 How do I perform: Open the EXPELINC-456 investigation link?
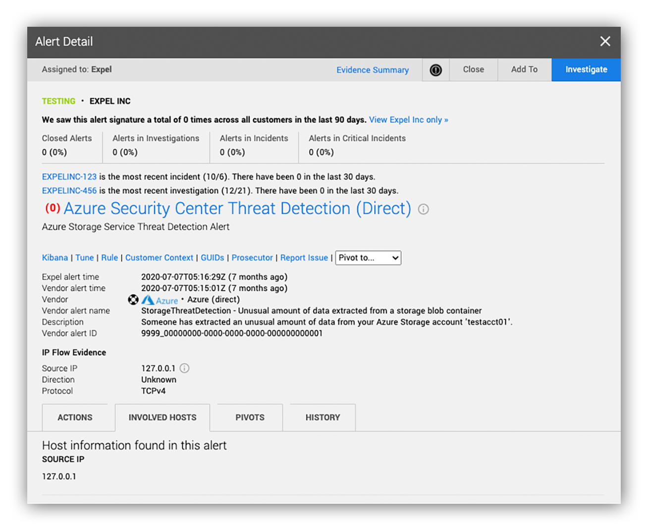[x=69, y=190]
